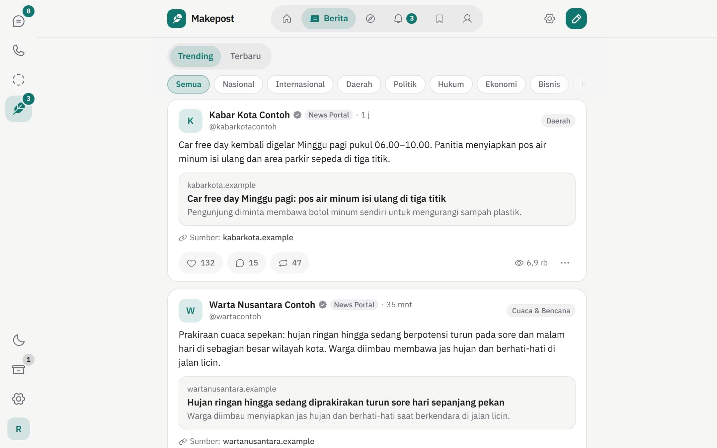
Task: Open the R profile avatar
Action: (x=19, y=429)
